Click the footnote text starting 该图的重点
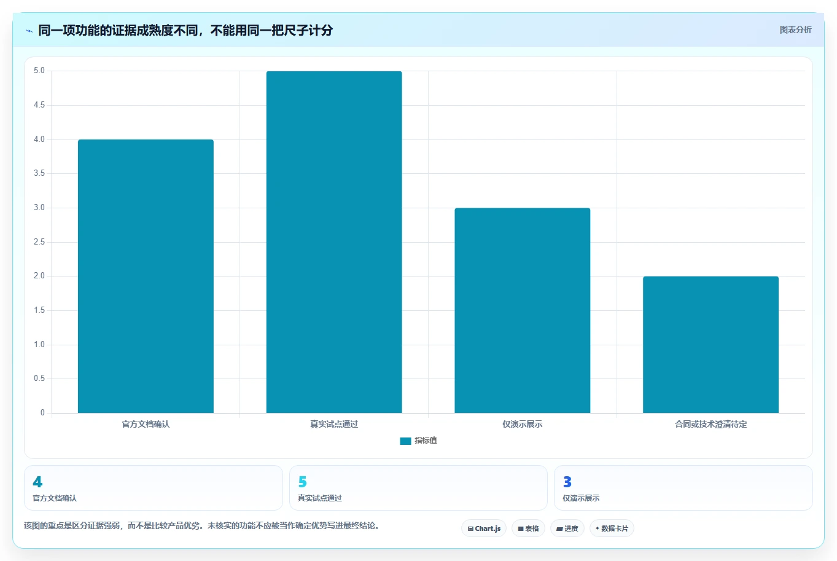 (202, 526)
